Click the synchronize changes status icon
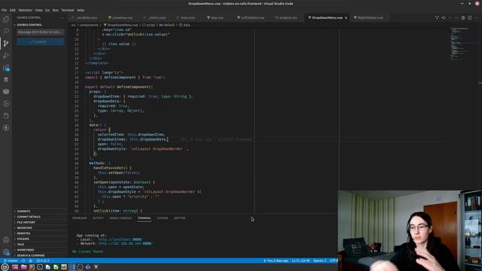 23,260
